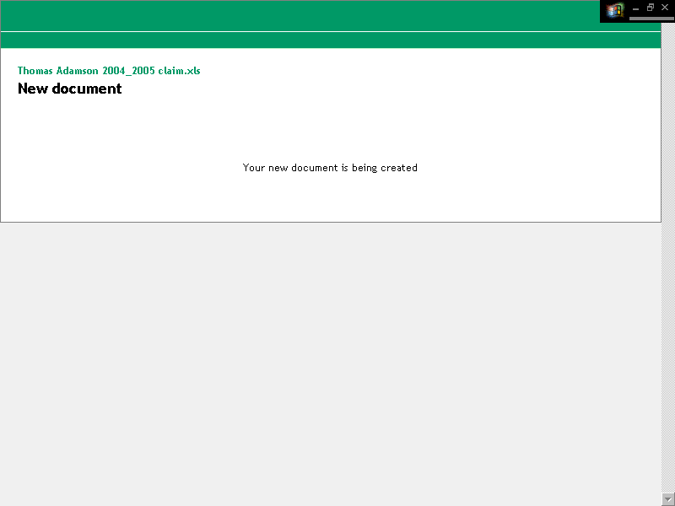Click the 'Your new document is being created' message

tap(330, 168)
